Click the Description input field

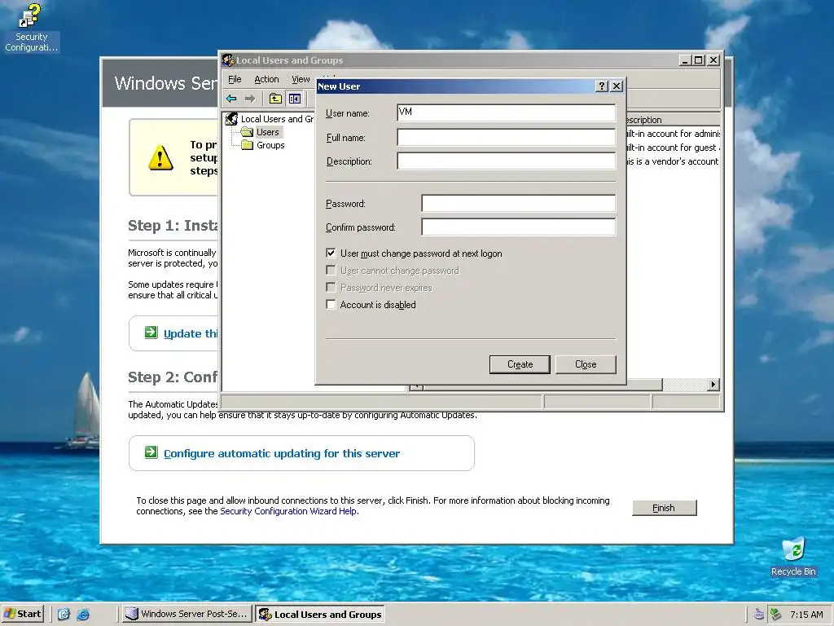coord(507,161)
